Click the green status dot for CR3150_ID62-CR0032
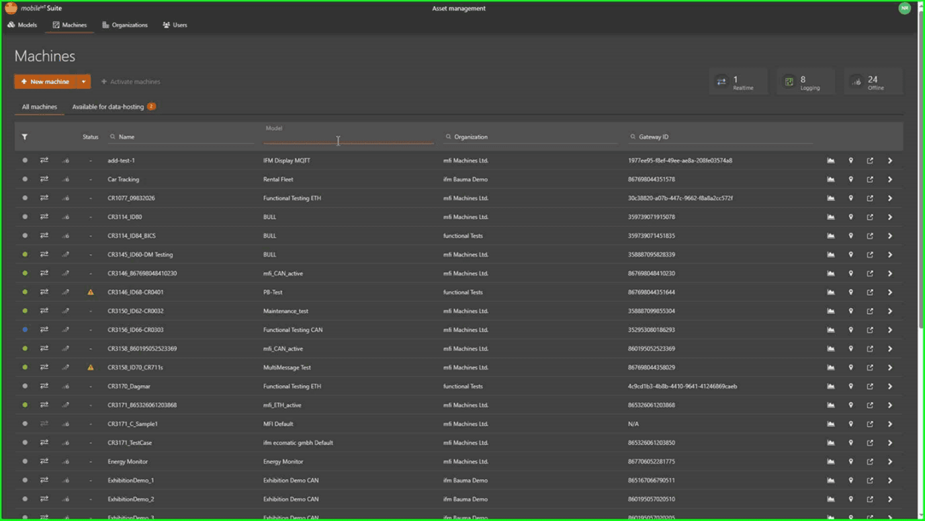Screen dimensions: 925x521 click(25, 311)
